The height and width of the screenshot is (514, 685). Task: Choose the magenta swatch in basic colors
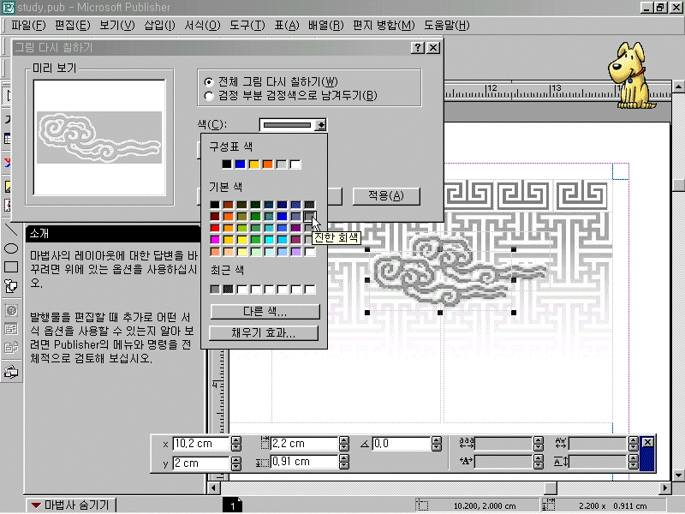tap(215, 240)
